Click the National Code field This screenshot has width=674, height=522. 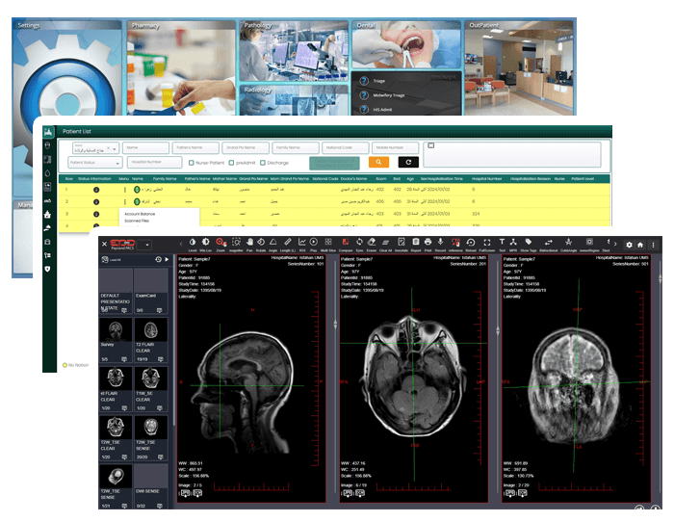[345, 147]
